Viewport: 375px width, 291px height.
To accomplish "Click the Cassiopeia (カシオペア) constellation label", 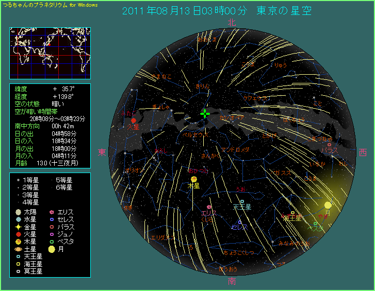I will (231, 118).
